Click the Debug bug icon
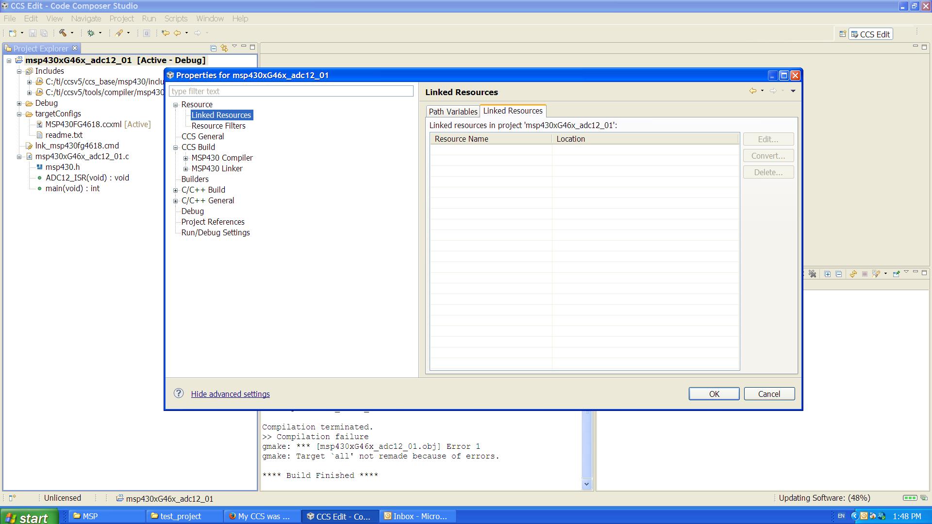Viewport: 932px width, 524px height. (x=91, y=33)
